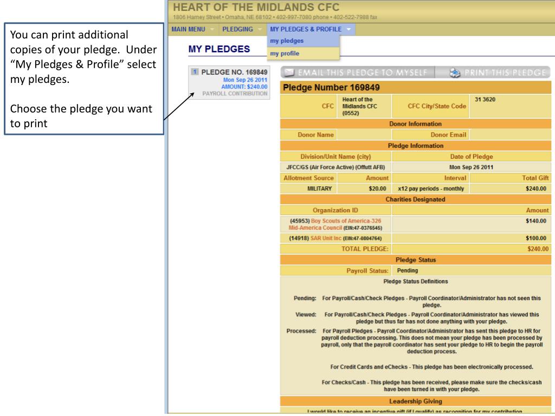Expand the MAIN MENU dropdown arrow
Viewport: 555px width, 416px height.
212,29
